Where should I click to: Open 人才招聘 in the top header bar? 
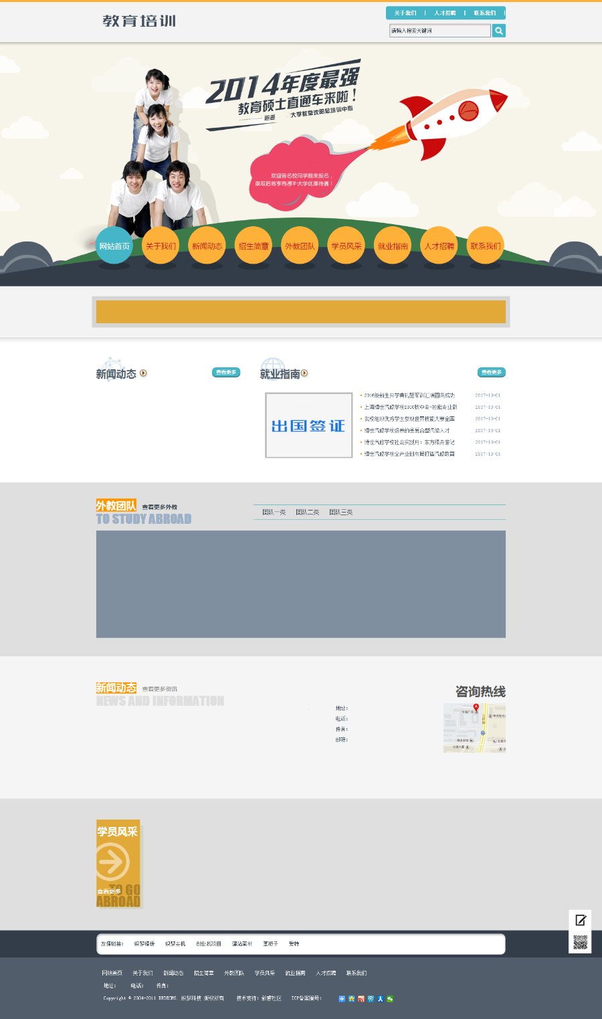445,13
